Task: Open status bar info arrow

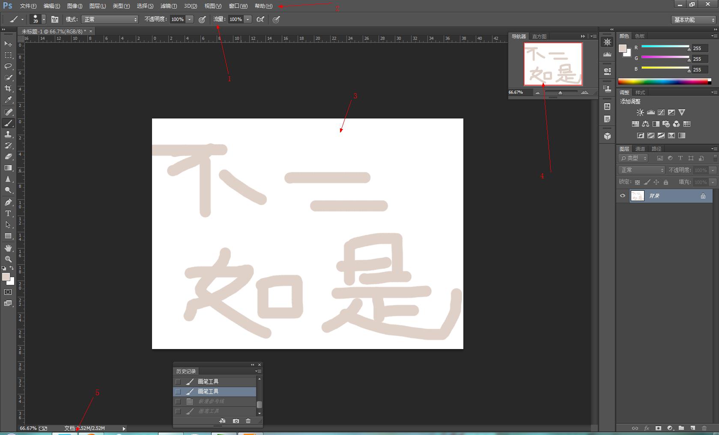Action: pos(124,428)
